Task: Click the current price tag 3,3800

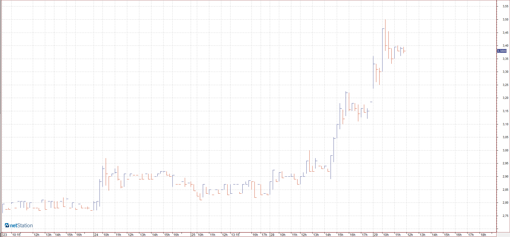Action: pos(502,51)
